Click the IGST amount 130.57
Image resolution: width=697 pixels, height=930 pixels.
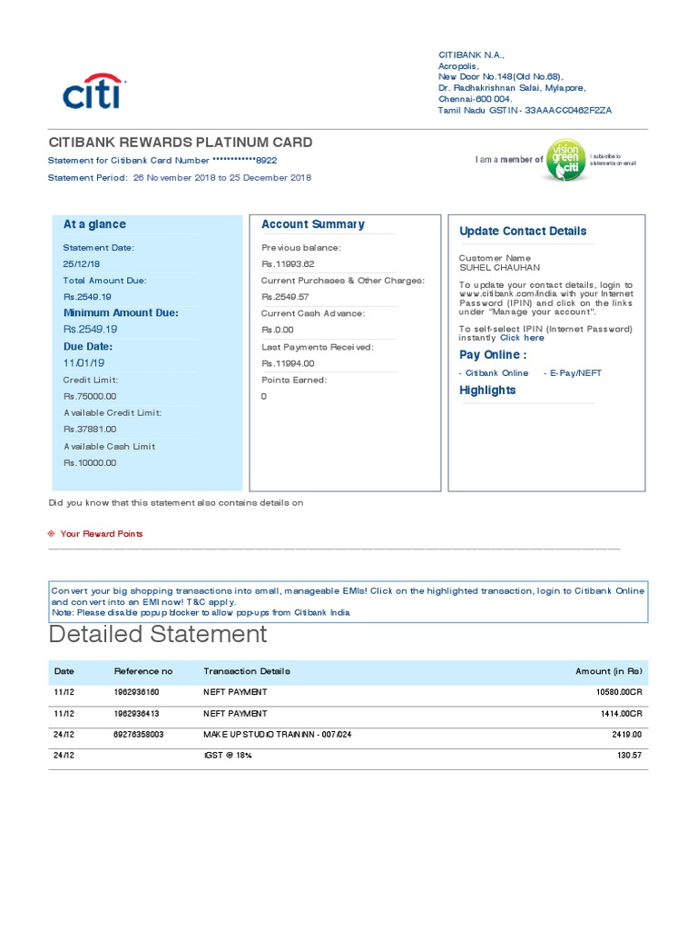click(630, 756)
